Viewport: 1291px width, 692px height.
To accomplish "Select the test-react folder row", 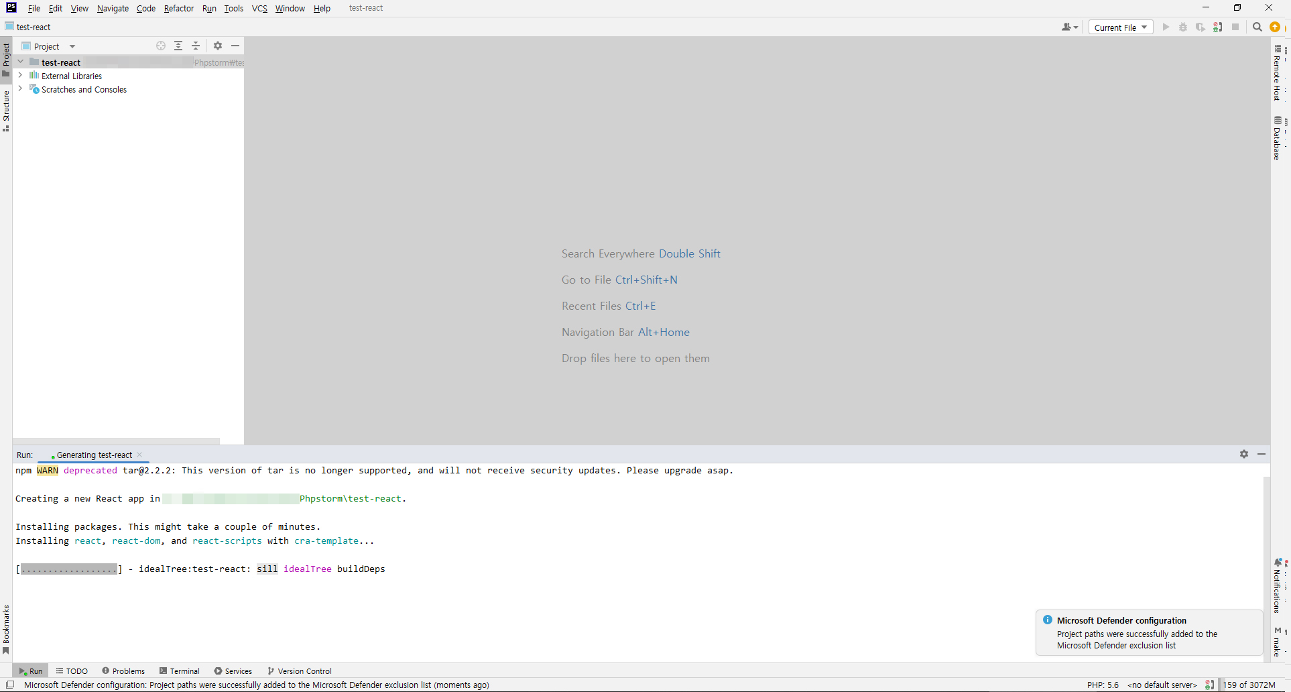I will pos(128,62).
